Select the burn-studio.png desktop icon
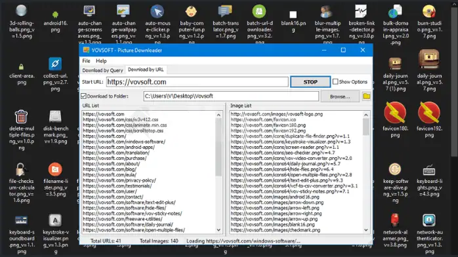 (429, 11)
